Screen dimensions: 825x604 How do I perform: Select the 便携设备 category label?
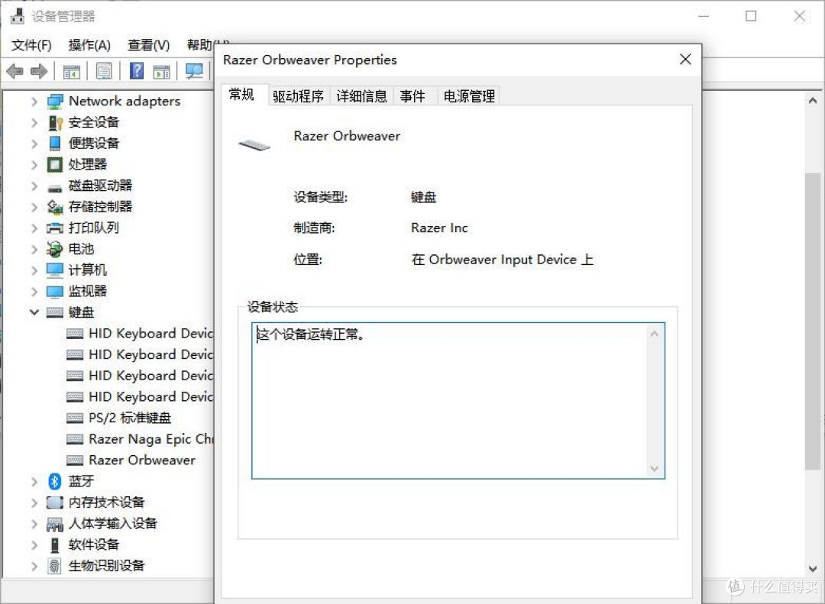(94, 143)
